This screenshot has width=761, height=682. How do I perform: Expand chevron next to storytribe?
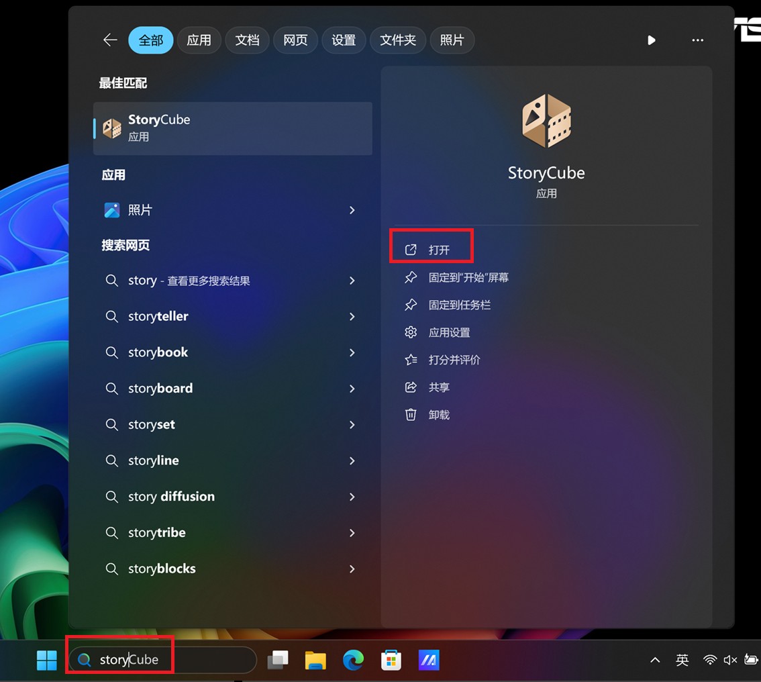pos(352,533)
